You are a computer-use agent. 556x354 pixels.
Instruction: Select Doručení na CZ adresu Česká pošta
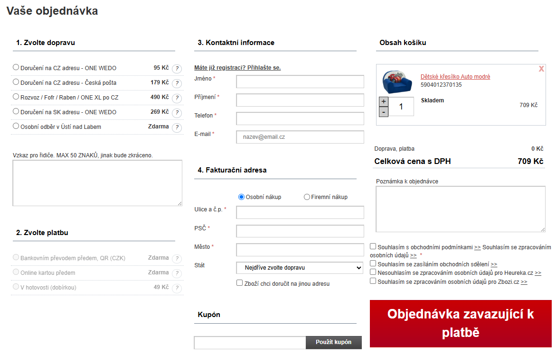click(x=16, y=82)
